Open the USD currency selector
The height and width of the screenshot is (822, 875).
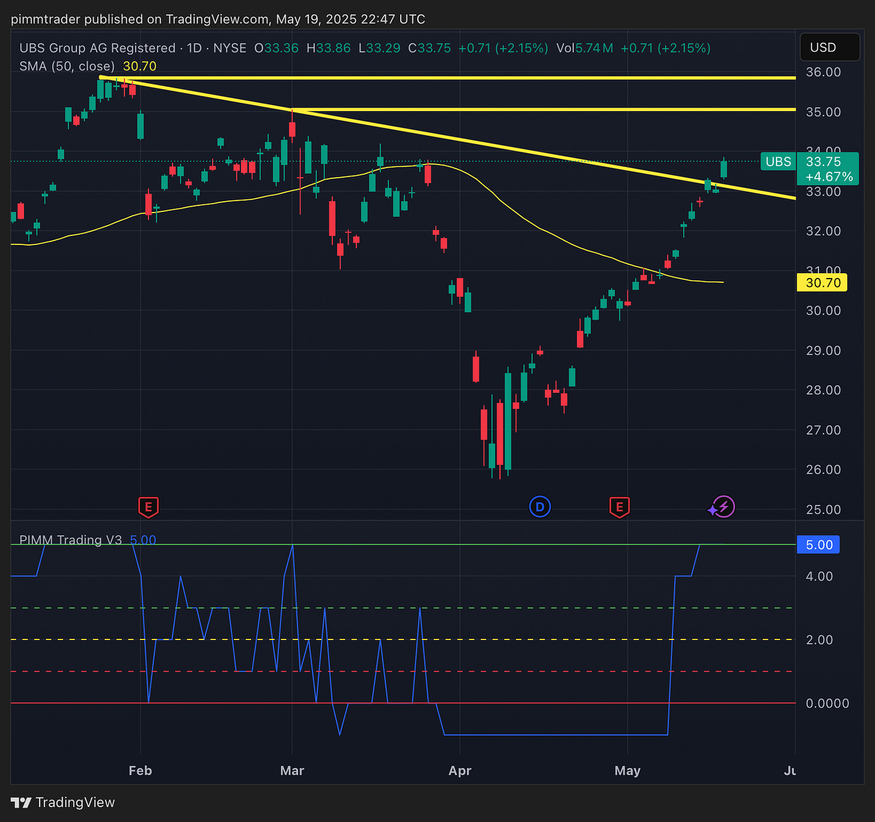tap(829, 47)
